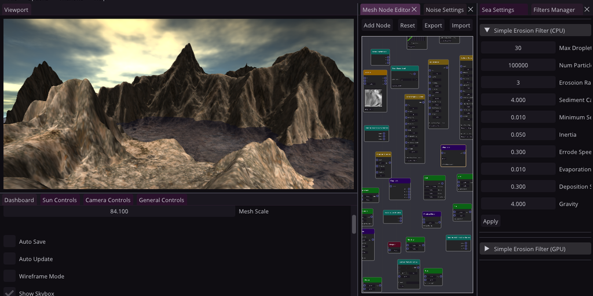Select the noise texture preview node

(x=375, y=99)
